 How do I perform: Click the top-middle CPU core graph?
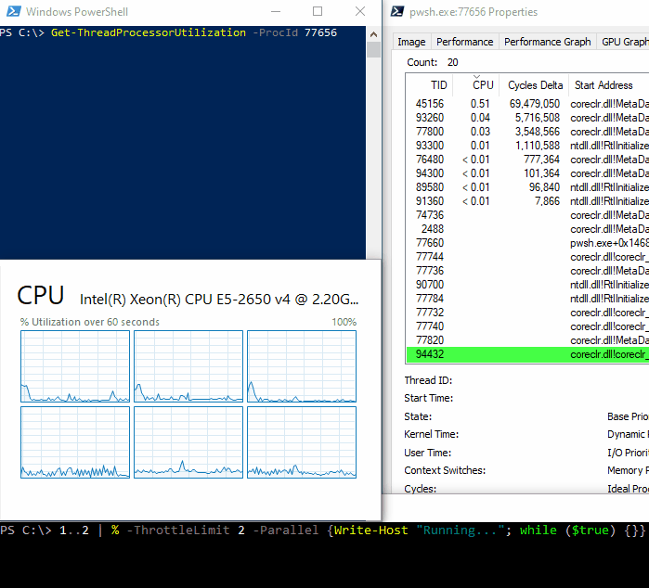click(x=188, y=366)
